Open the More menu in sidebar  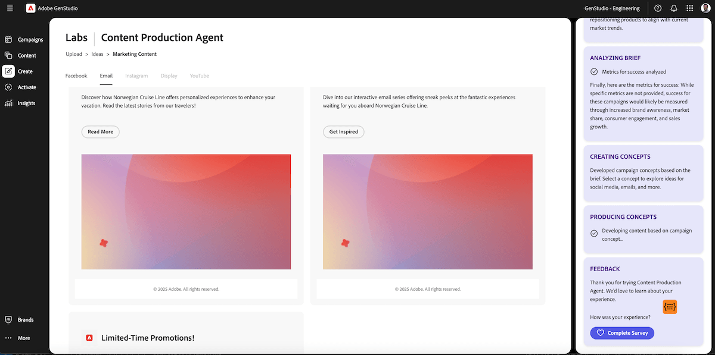tap(18, 338)
